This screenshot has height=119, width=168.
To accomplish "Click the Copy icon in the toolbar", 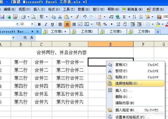I will [53, 17].
